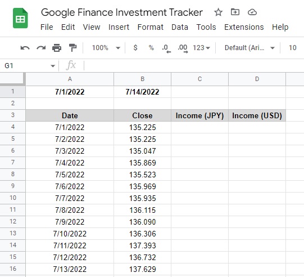Expand the 123 more formats dropdown

click(x=201, y=48)
